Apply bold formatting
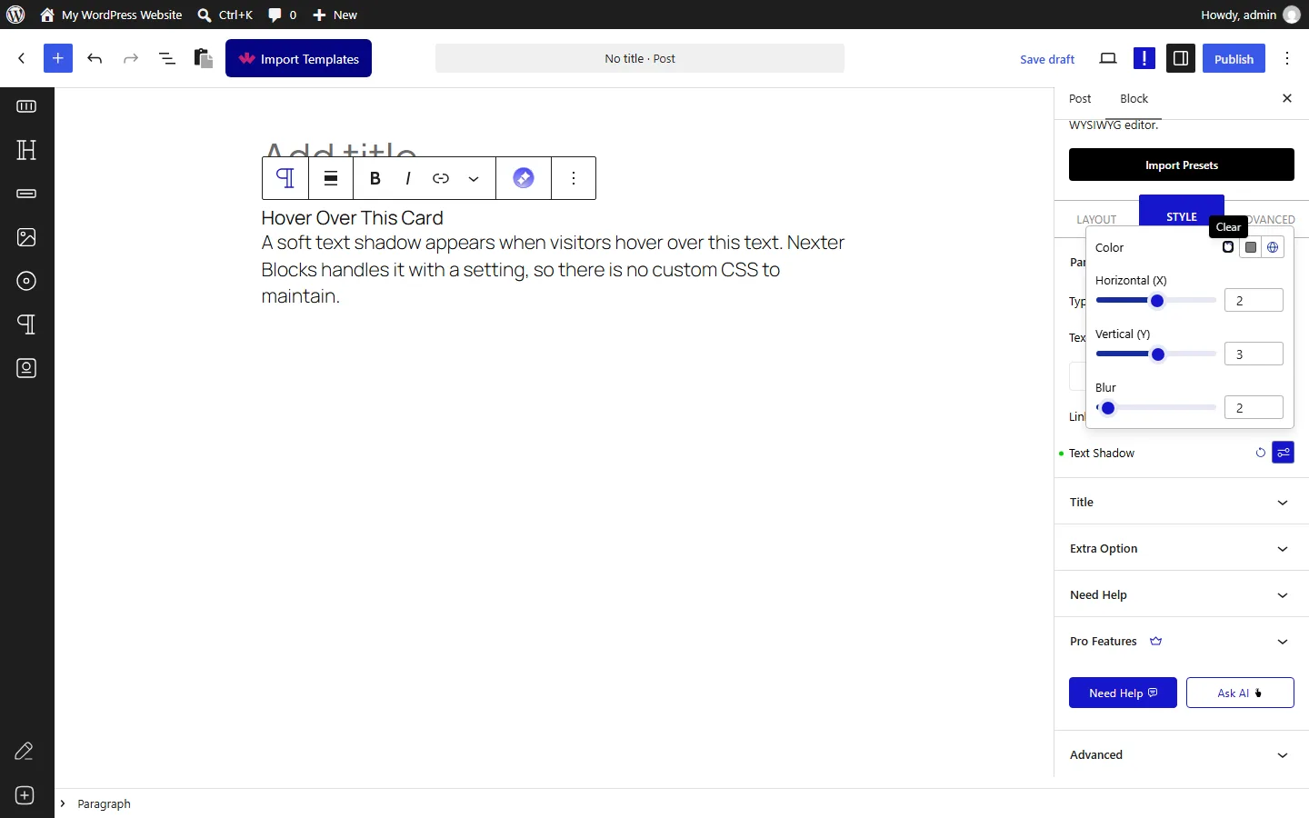This screenshot has height=818, width=1309. pyautogui.click(x=375, y=178)
